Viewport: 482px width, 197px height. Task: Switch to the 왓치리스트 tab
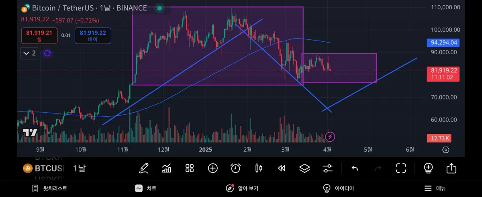point(49,188)
